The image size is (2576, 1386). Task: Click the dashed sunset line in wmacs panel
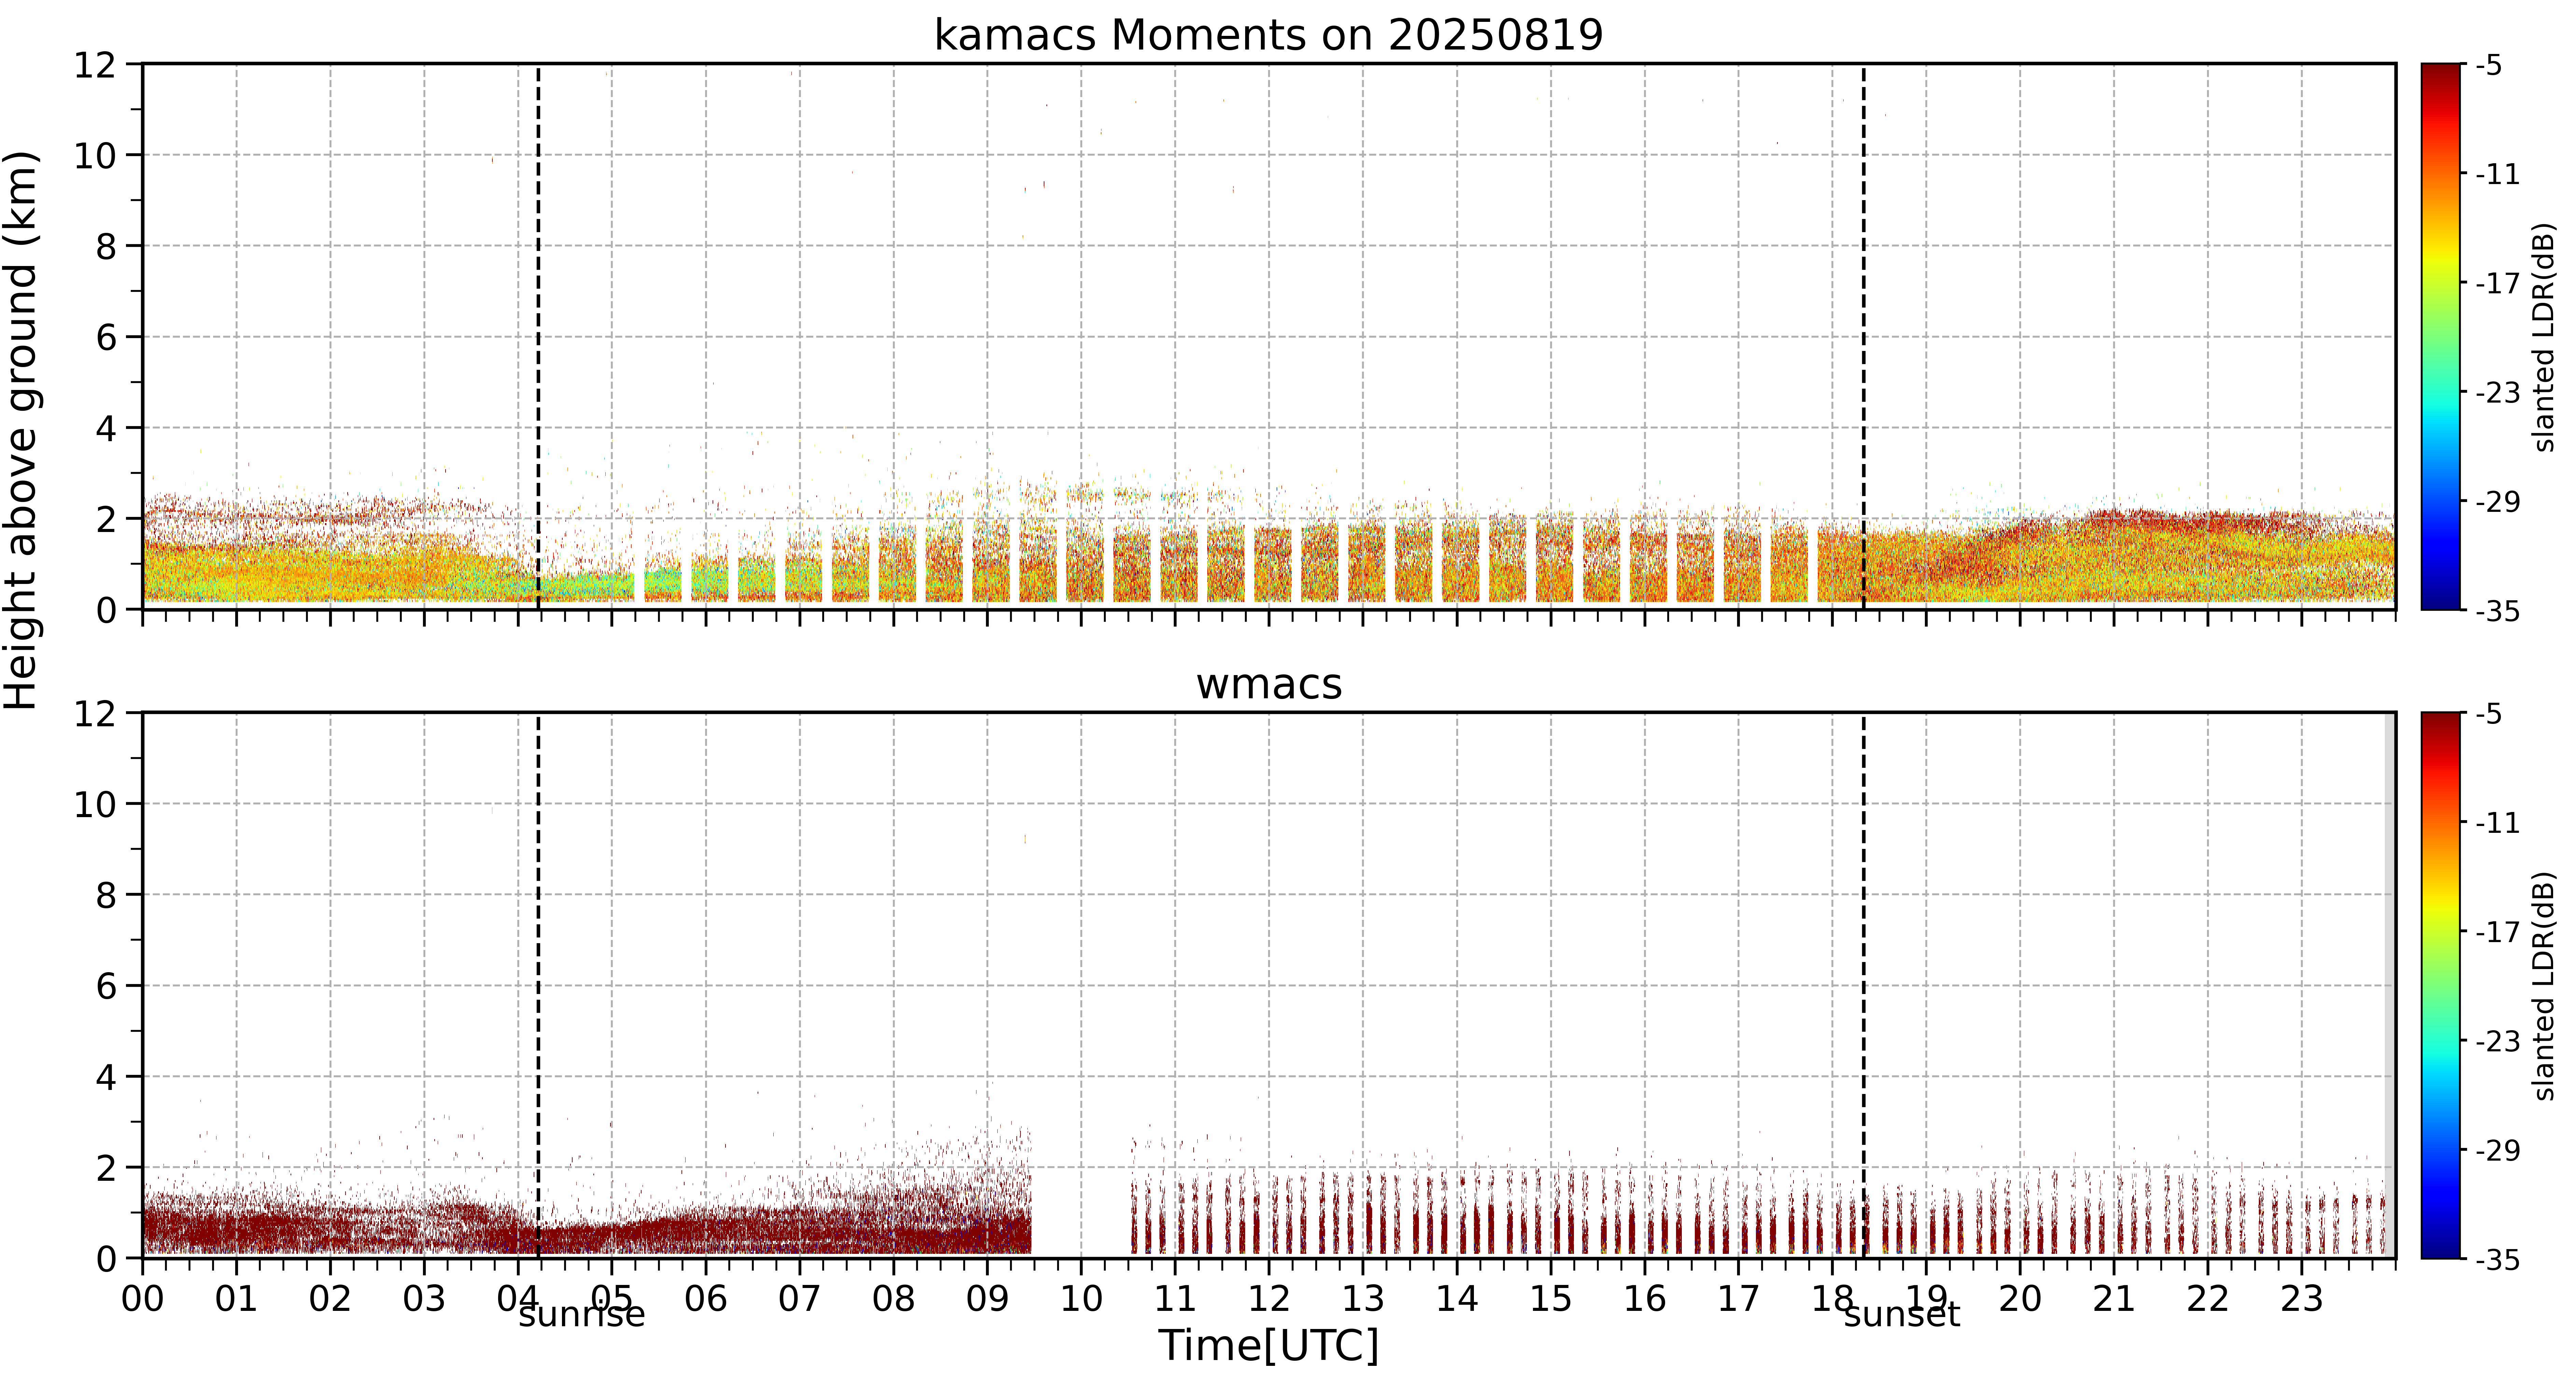pyautogui.click(x=1863, y=985)
